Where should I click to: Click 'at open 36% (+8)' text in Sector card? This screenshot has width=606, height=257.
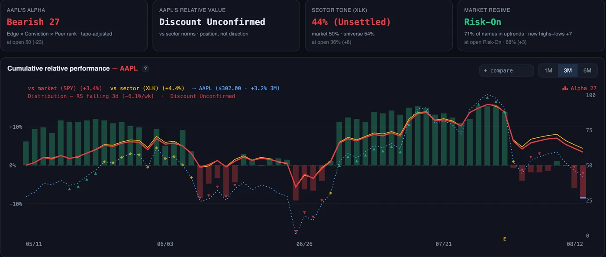coord(332,42)
